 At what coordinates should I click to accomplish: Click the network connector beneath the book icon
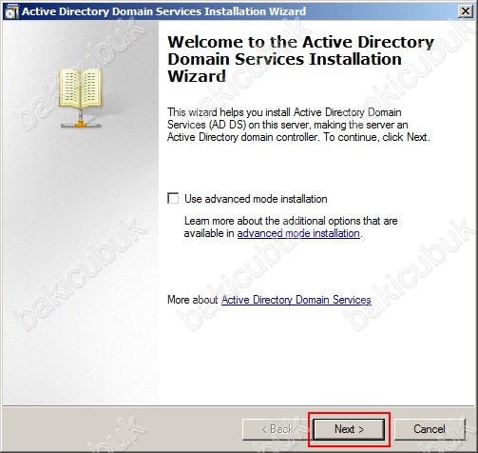click(81, 122)
